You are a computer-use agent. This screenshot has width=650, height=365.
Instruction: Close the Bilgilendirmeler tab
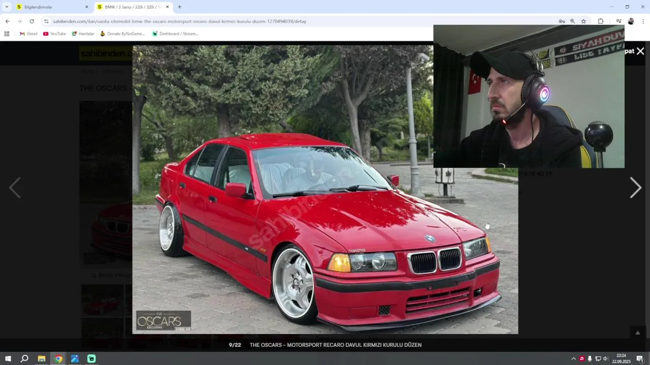tap(86, 7)
